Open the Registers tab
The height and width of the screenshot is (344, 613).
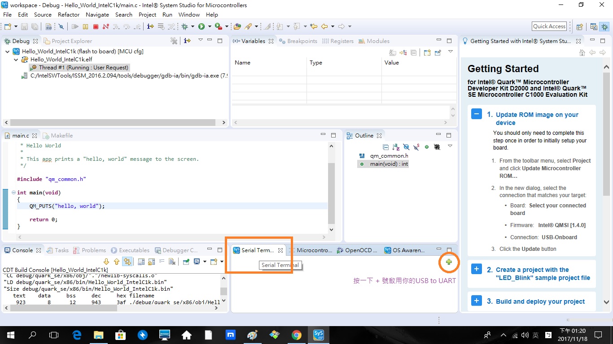click(x=337, y=41)
